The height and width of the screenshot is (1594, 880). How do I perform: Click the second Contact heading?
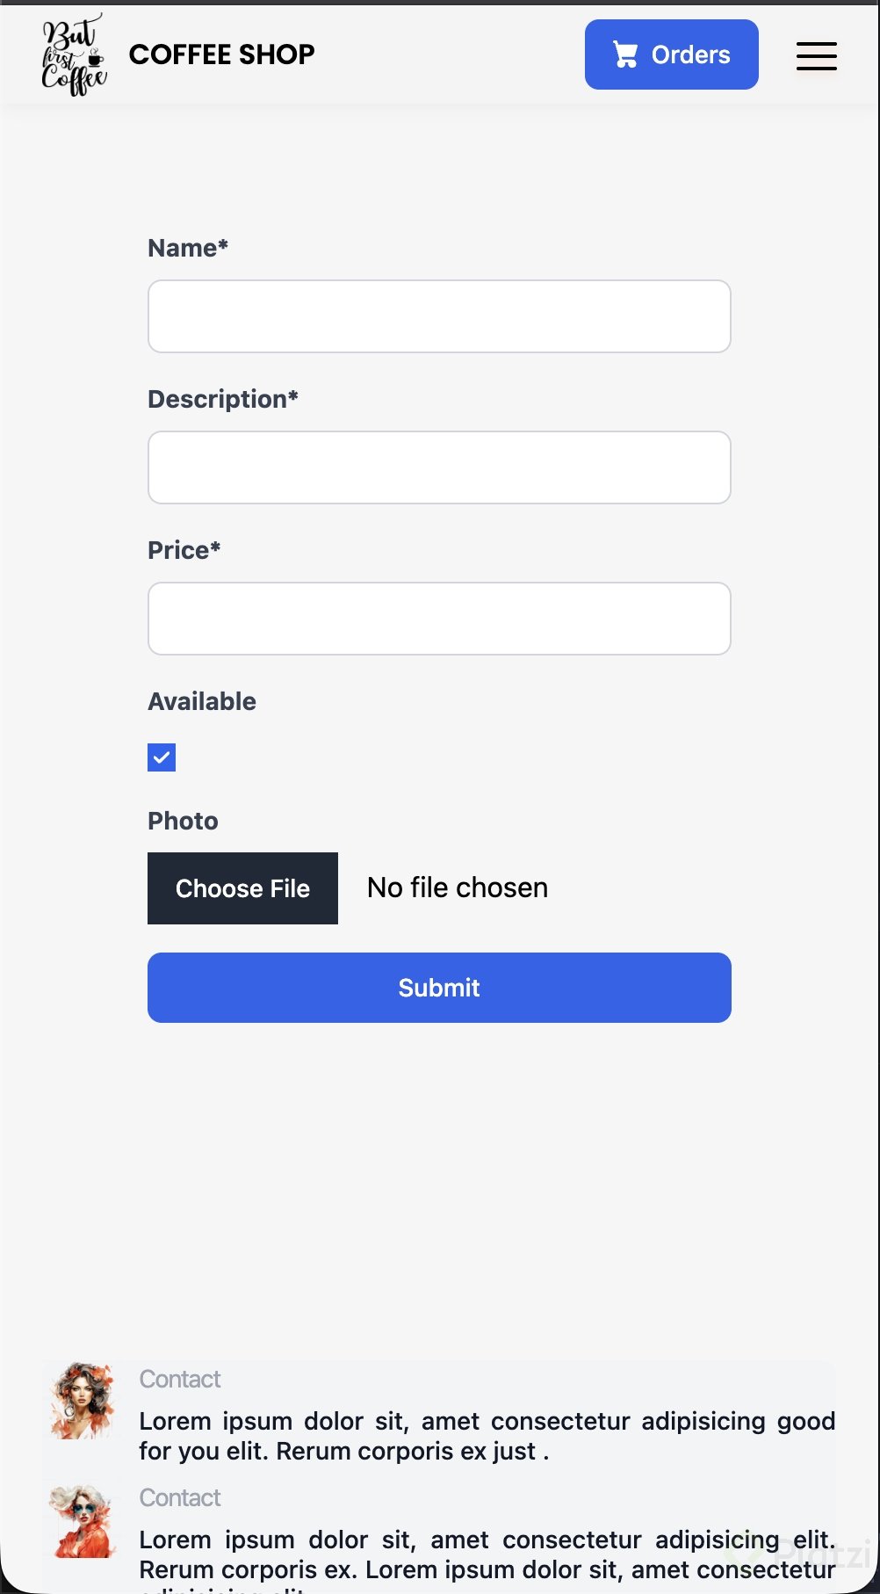[180, 1498]
